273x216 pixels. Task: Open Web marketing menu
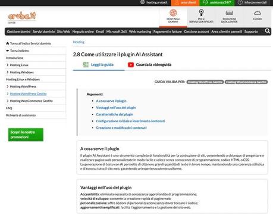pos(140,31)
